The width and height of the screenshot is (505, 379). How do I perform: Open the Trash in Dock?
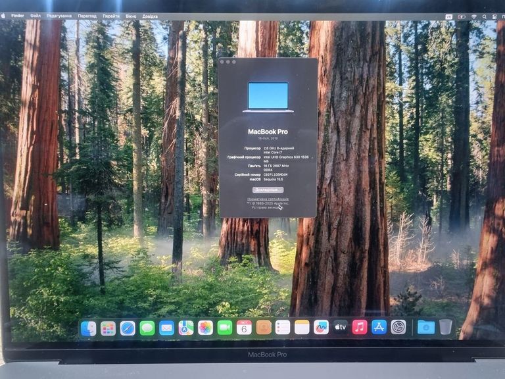pyautogui.click(x=446, y=327)
